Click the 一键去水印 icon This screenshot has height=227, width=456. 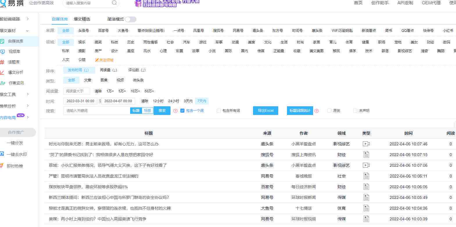(2, 154)
